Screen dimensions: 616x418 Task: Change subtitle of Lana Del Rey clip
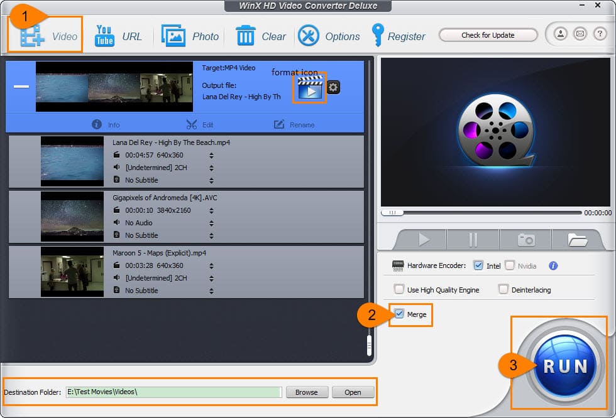coord(211,180)
